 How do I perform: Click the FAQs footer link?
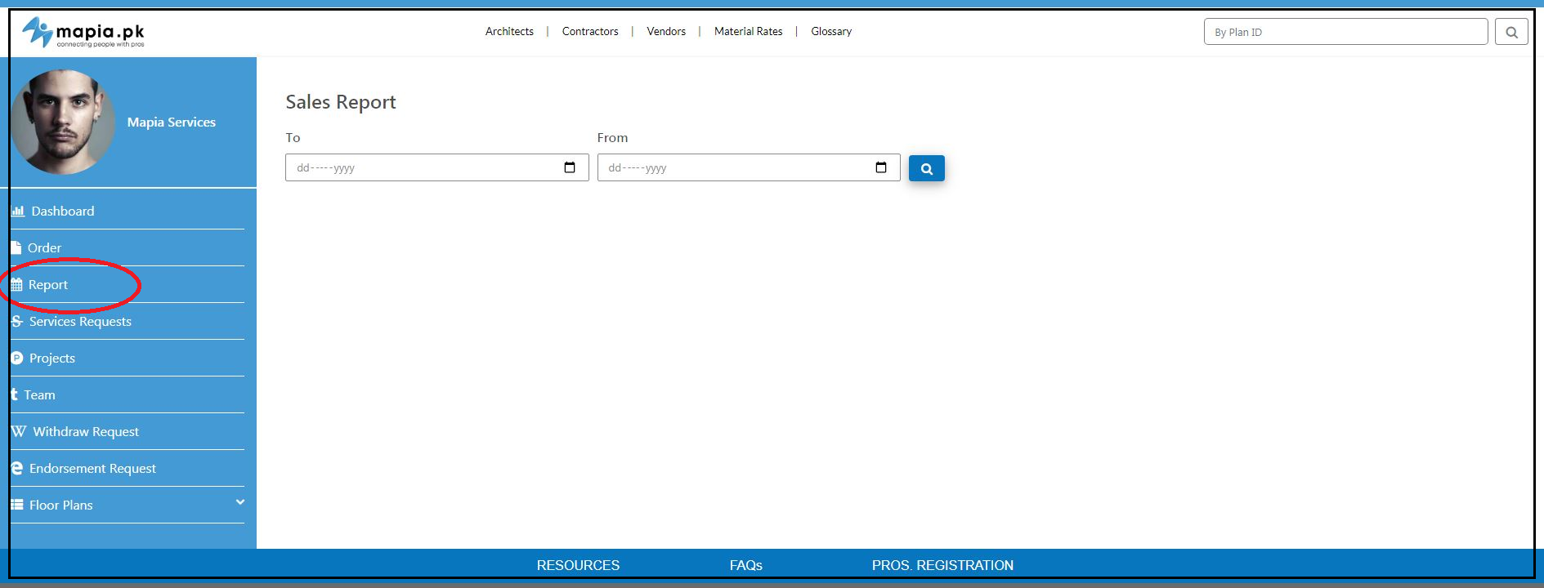pyautogui.click(x=745, y=565)
